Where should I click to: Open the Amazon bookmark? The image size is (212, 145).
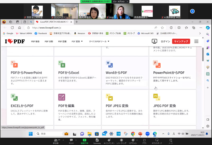(79, 33)
